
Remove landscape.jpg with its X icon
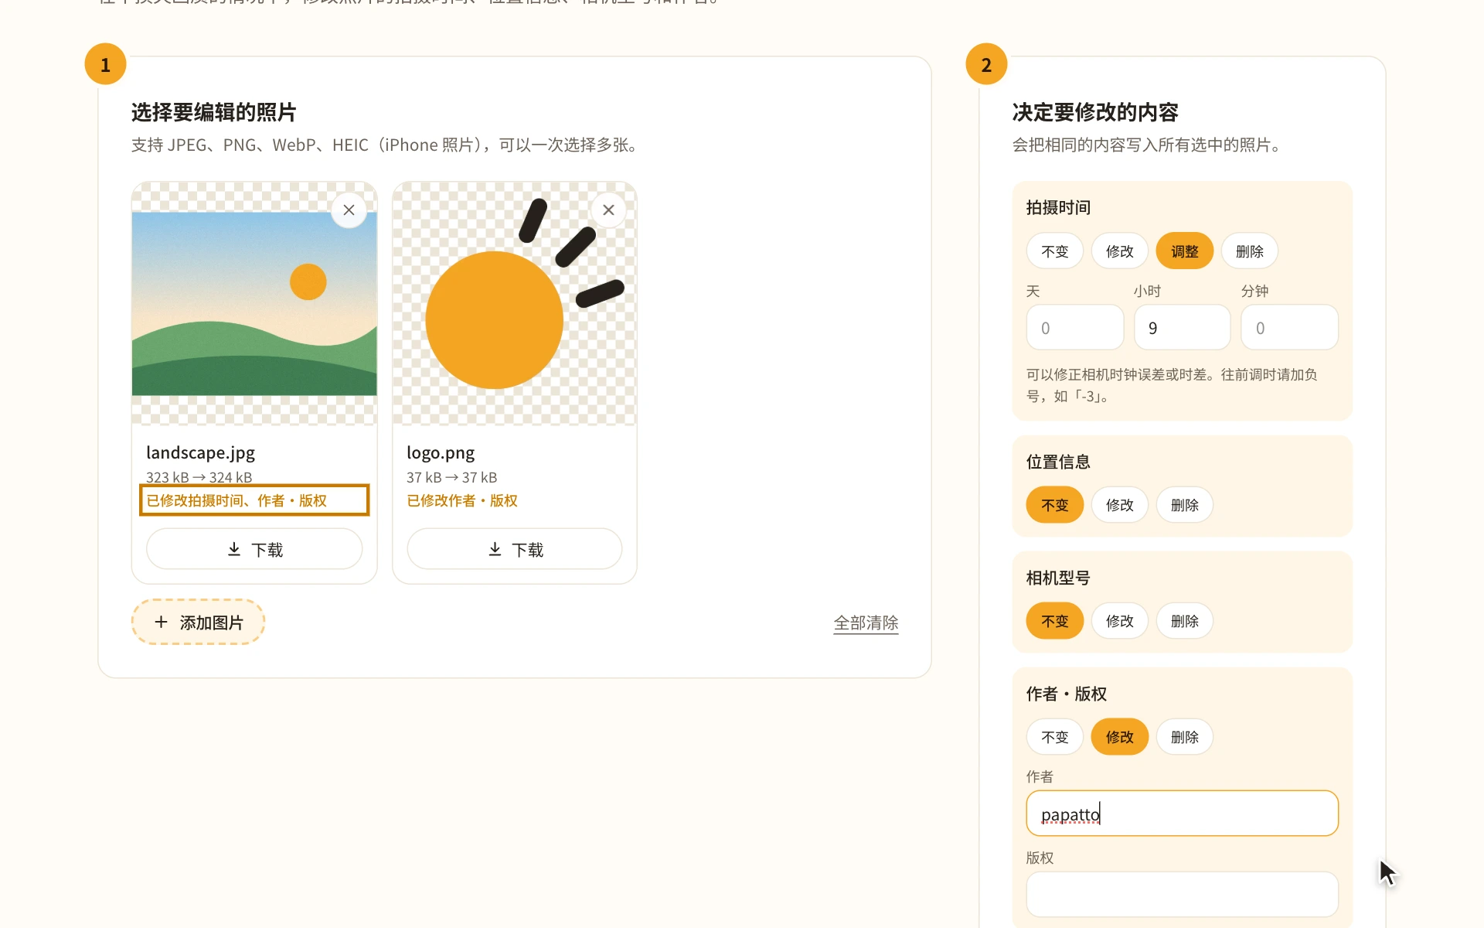tap(349, 210)
